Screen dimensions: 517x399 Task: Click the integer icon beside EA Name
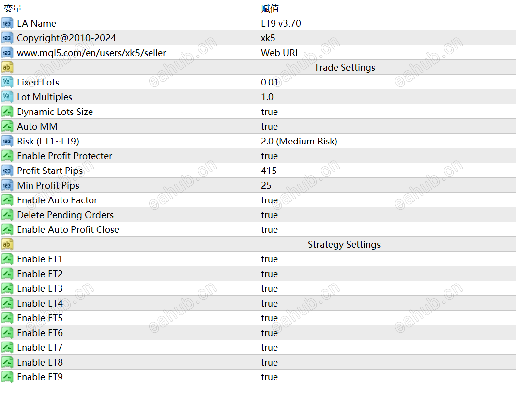[7, 23]
